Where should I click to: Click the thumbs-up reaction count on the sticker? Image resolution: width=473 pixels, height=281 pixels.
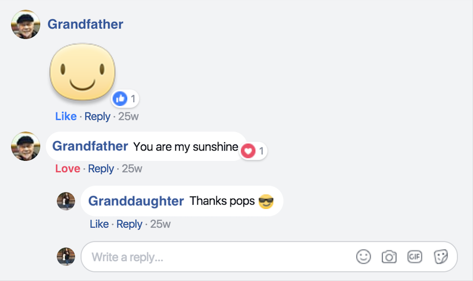pos(125,98)
